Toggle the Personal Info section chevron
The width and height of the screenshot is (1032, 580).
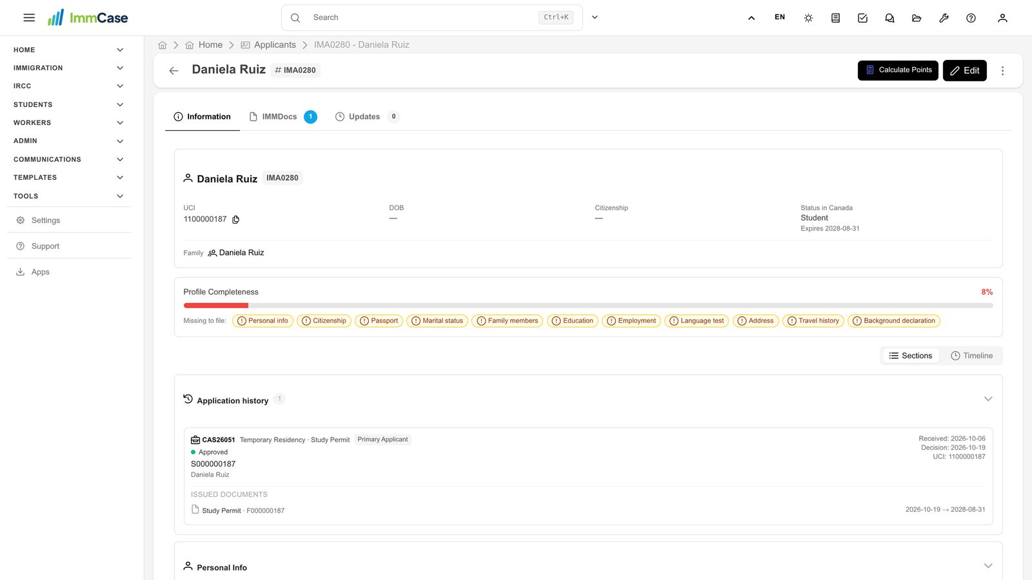click(x=988, y=566)
